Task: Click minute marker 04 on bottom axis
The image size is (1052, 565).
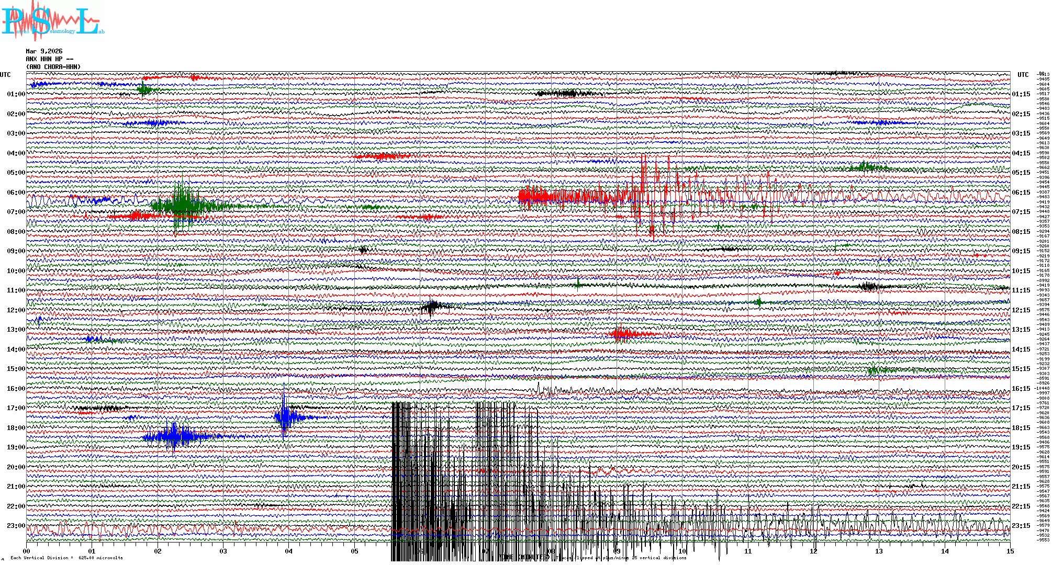Action: (x=289, y=551)
